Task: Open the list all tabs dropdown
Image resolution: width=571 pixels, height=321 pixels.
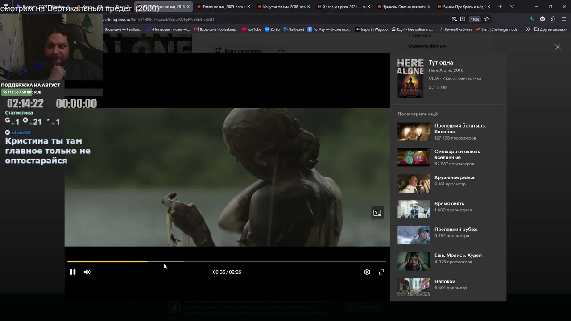Action: click(512, 7)
